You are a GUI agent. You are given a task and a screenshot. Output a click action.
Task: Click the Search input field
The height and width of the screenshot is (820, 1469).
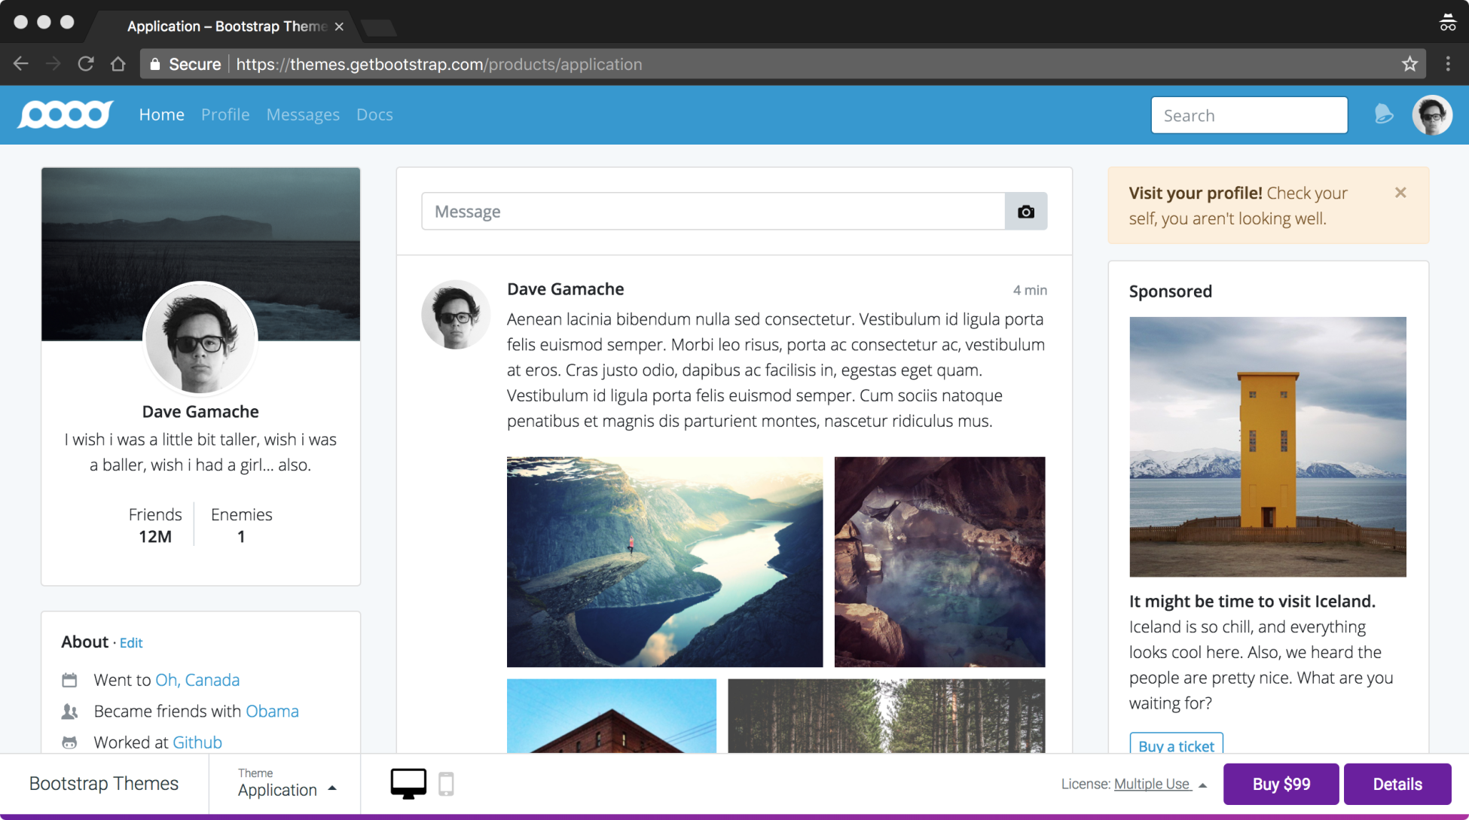1248,115
